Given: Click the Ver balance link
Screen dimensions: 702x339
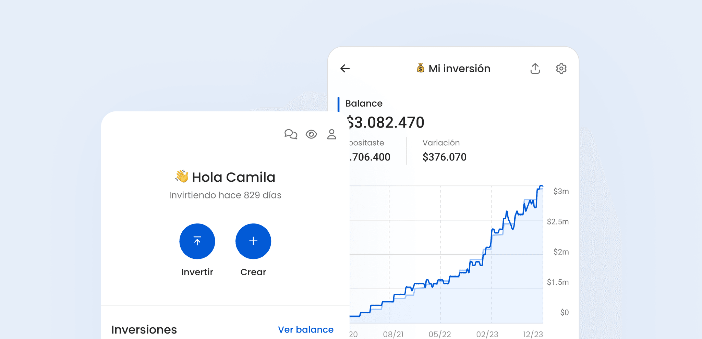Looking at the screenshot, I should [x=305, y=329].
